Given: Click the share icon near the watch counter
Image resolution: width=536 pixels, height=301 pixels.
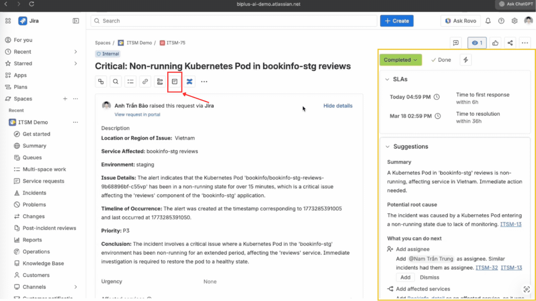Looking at the screenshot, I should [510, 43].
